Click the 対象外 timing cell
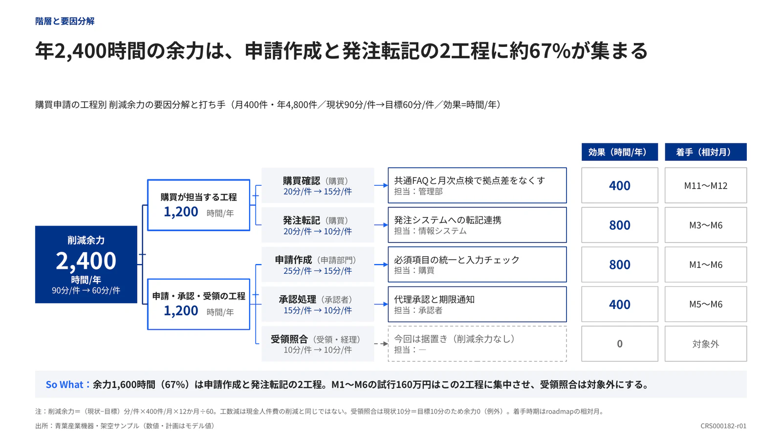 coord(706,344)
